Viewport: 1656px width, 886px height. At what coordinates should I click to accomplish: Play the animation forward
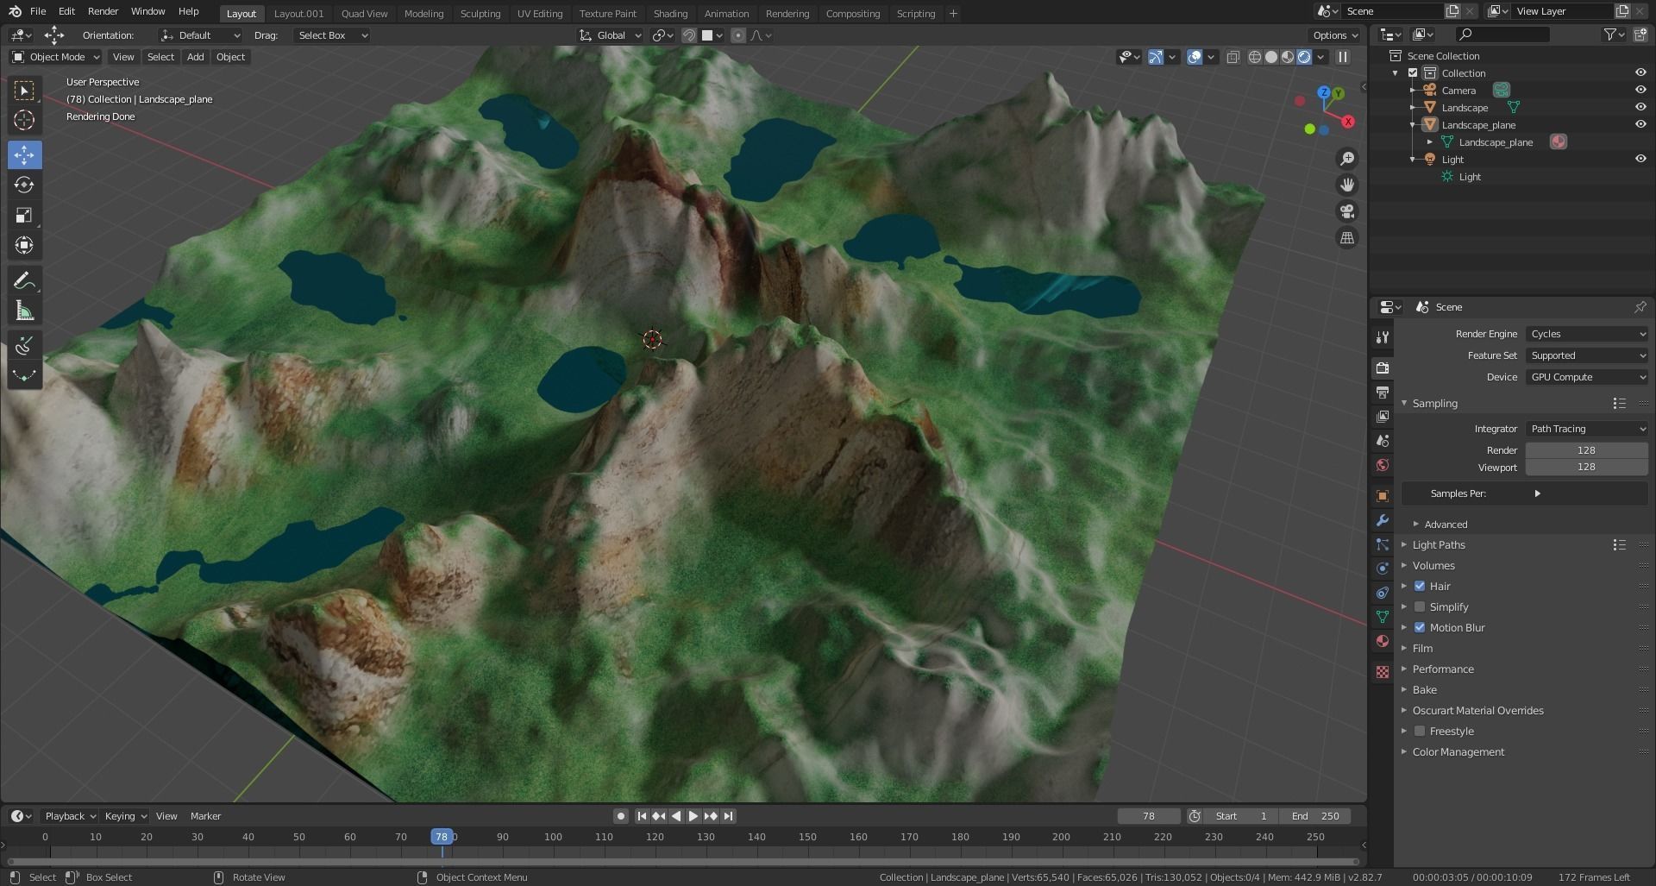[693, 816]
